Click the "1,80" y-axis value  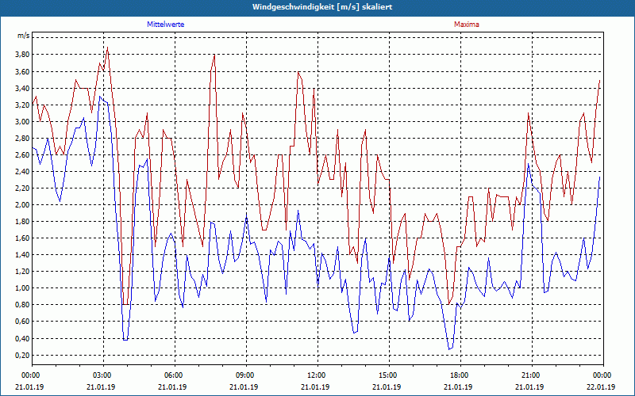pos(23,222)
